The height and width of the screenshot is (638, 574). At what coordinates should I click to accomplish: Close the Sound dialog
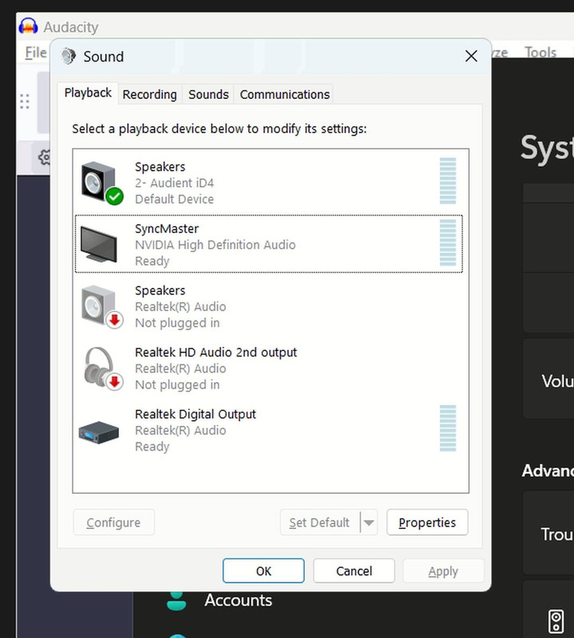point(471,56)
